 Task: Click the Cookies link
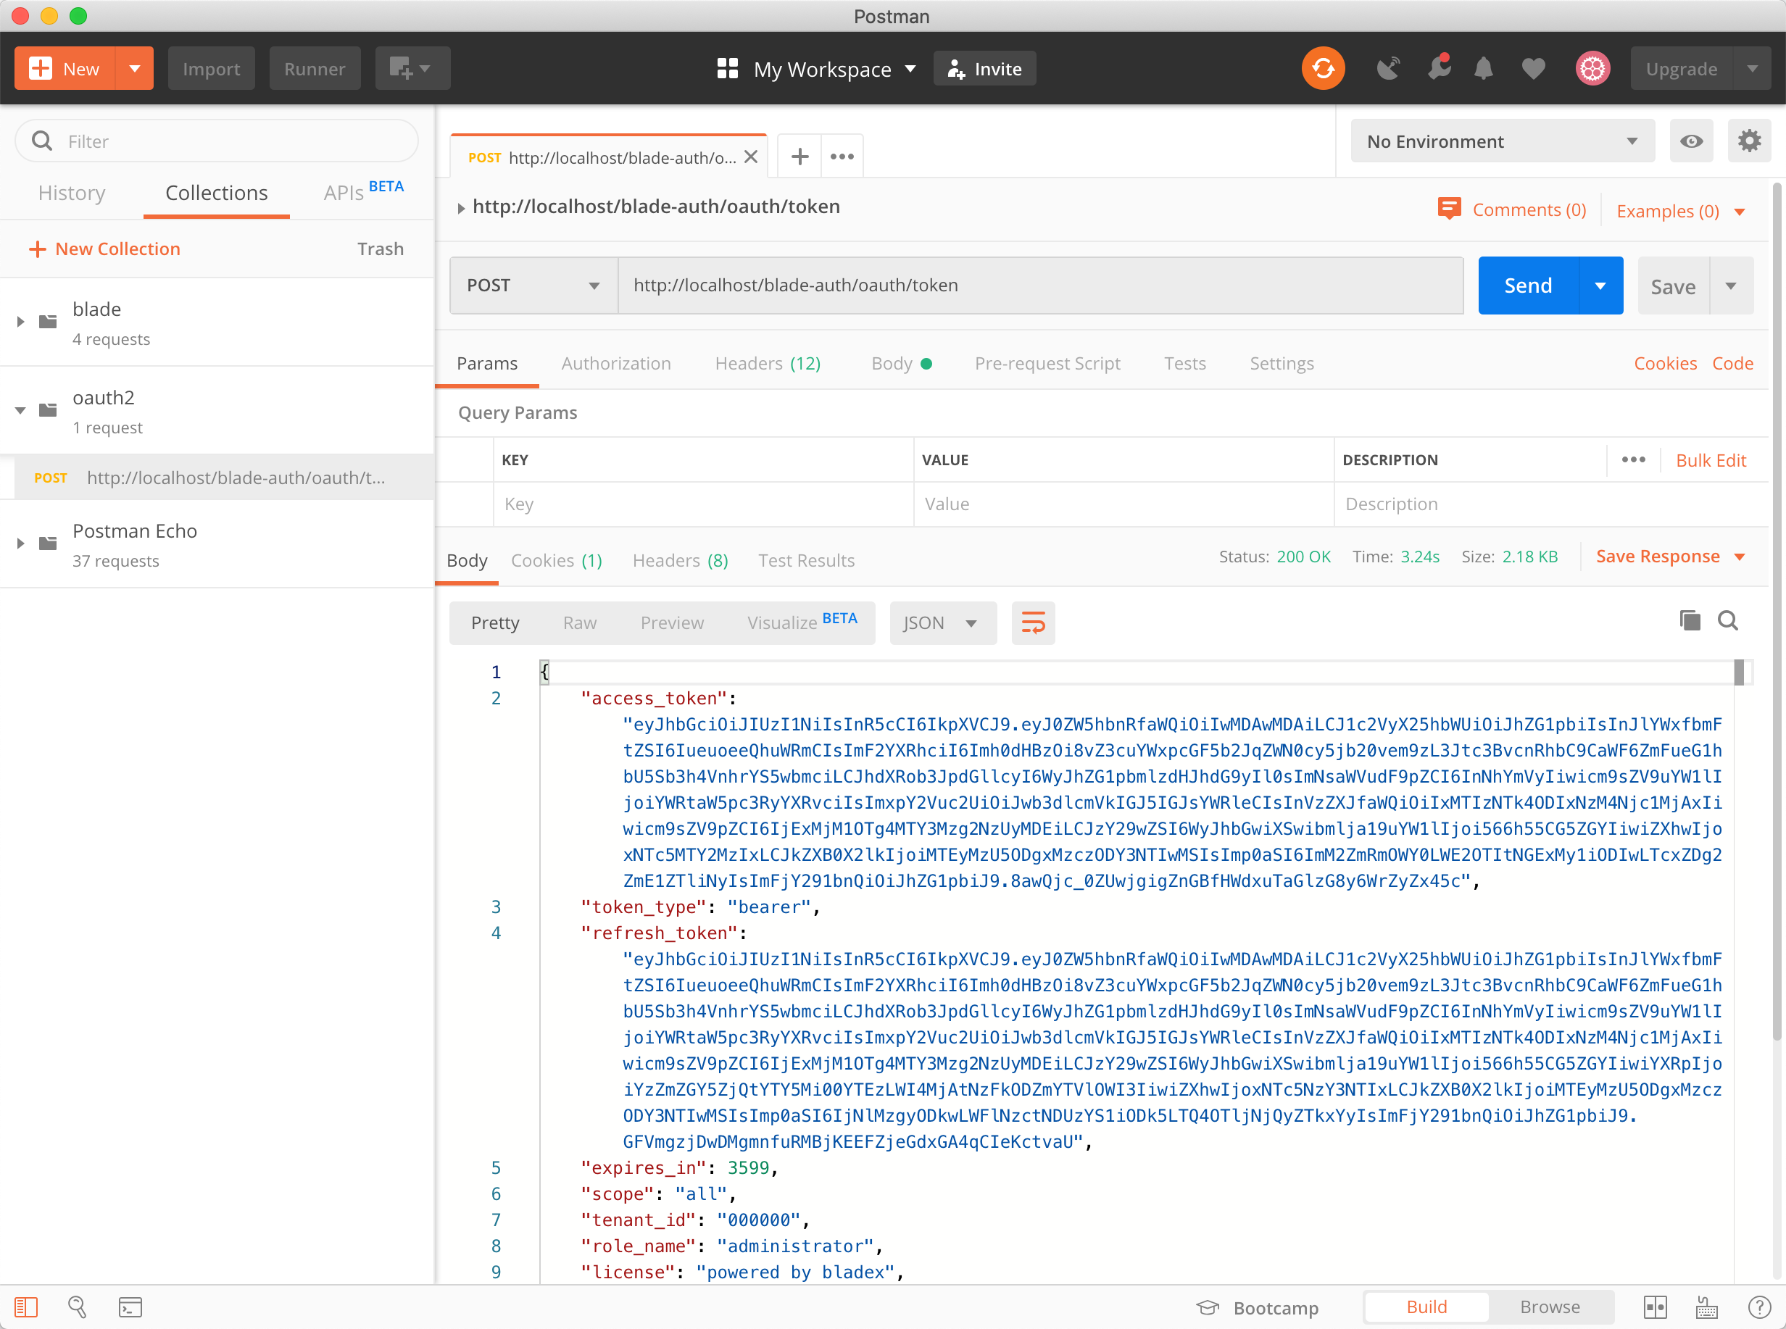pyautogui.click(x=1664, y=363)
